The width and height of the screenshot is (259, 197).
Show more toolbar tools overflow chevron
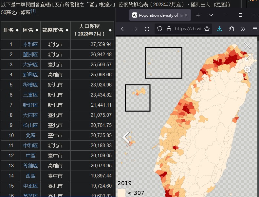[x=243, y=29]
